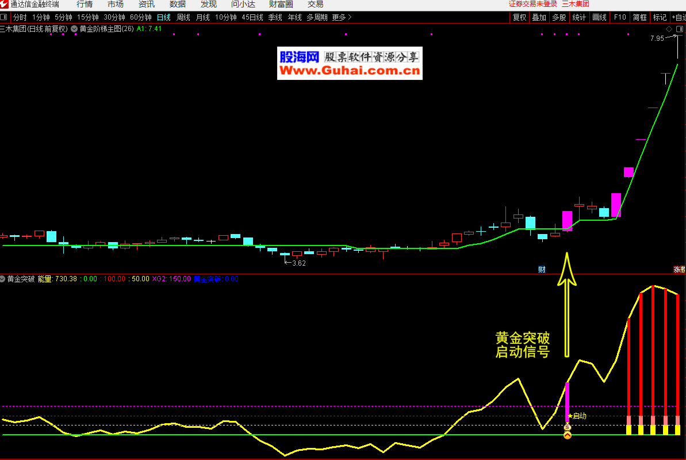Click the $ coin signal icon
Screen dimensions: 686x460
tap(568, 427)
